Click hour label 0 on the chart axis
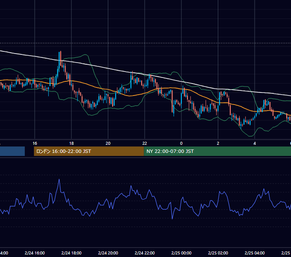Image resolution: width=291 pixels, height=257 pixels. point(181,143)
